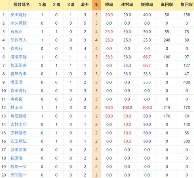
Task: Open trainer 小久保智 link
Action: (19, 23)
